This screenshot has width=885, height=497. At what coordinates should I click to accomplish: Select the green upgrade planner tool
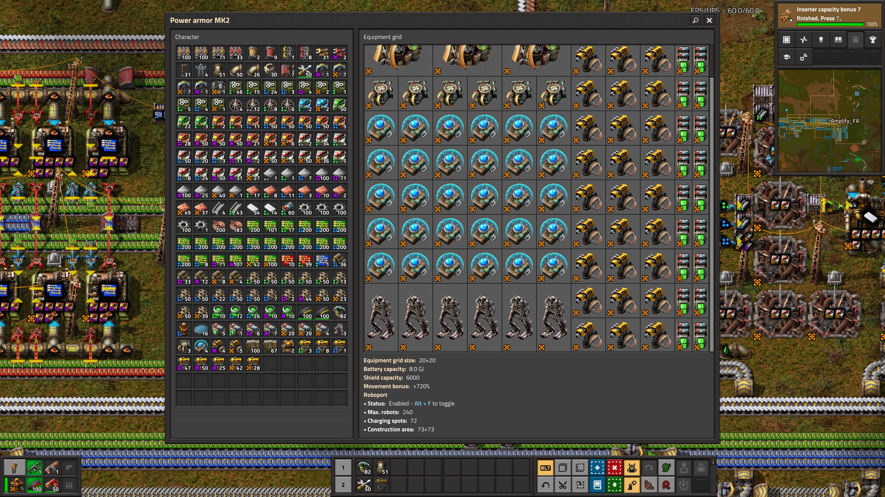tap(615, 485)
